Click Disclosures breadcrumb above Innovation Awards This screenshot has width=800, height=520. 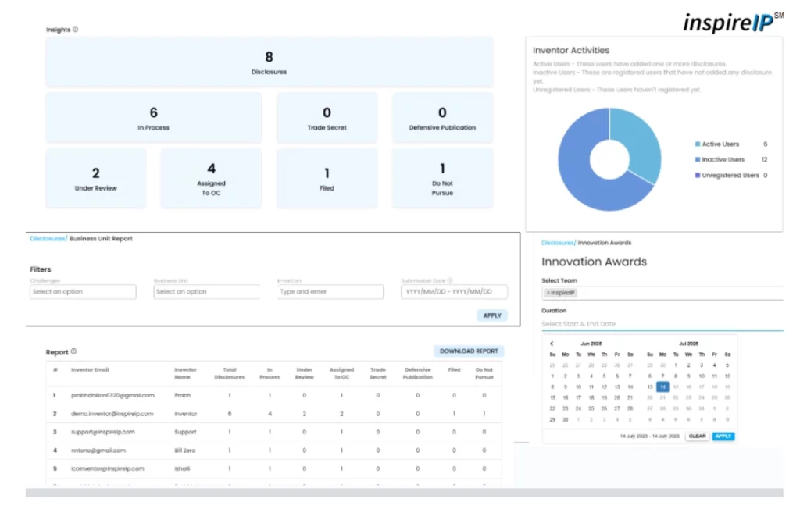click(559, 243)
